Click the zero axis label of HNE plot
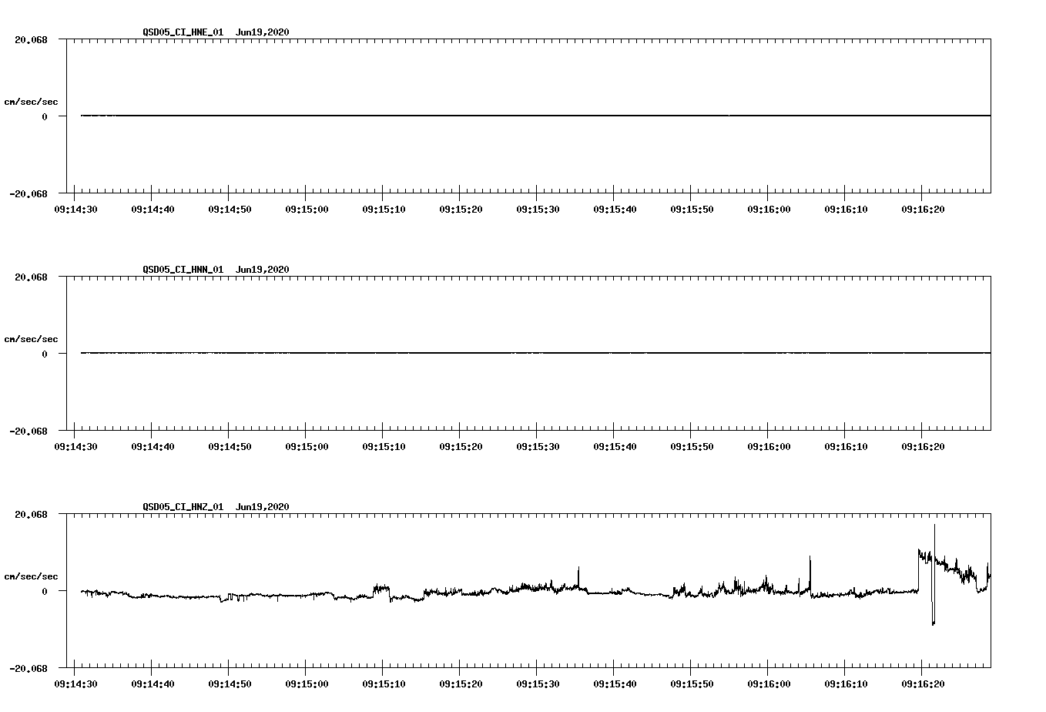The width and height of the screenshot is (1046, 712). coord(45,117)
